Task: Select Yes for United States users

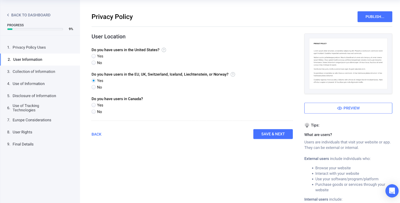Action: [x=93, y=56]
